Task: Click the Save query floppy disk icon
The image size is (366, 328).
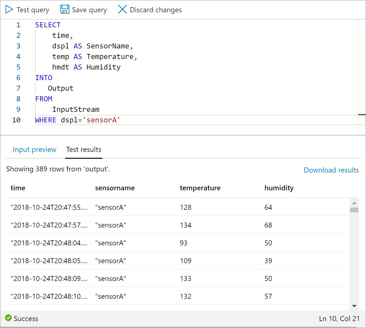Action: (65, 9)
